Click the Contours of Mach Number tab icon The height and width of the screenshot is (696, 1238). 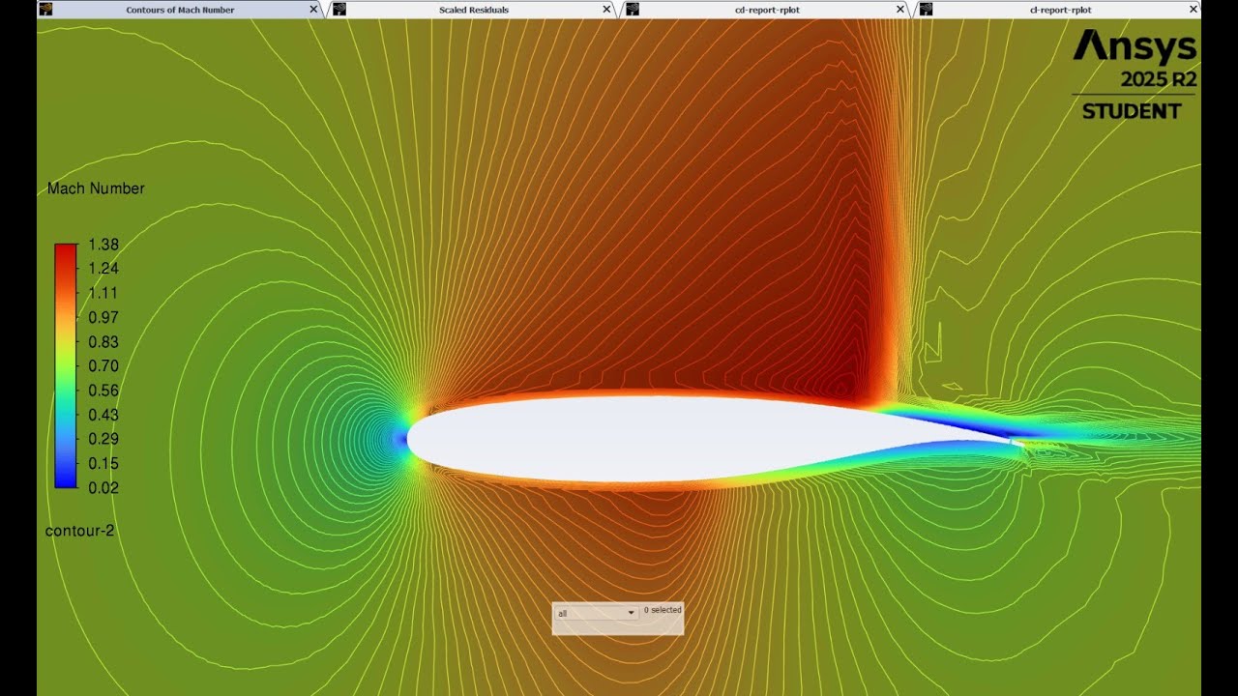[46, 10]
